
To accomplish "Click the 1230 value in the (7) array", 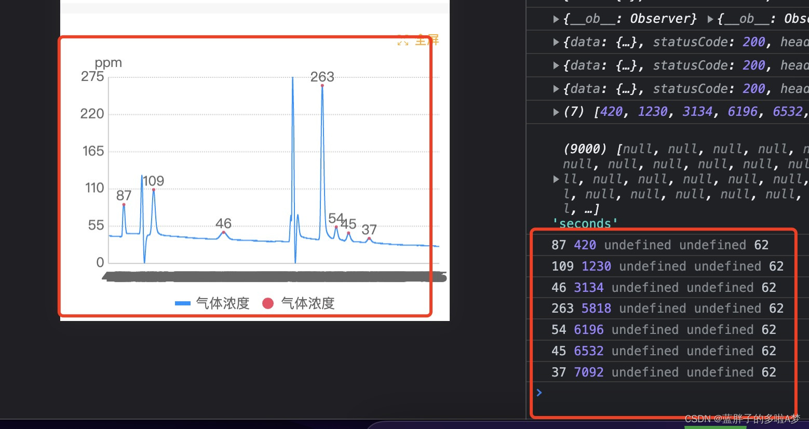I will pos(652,112).
